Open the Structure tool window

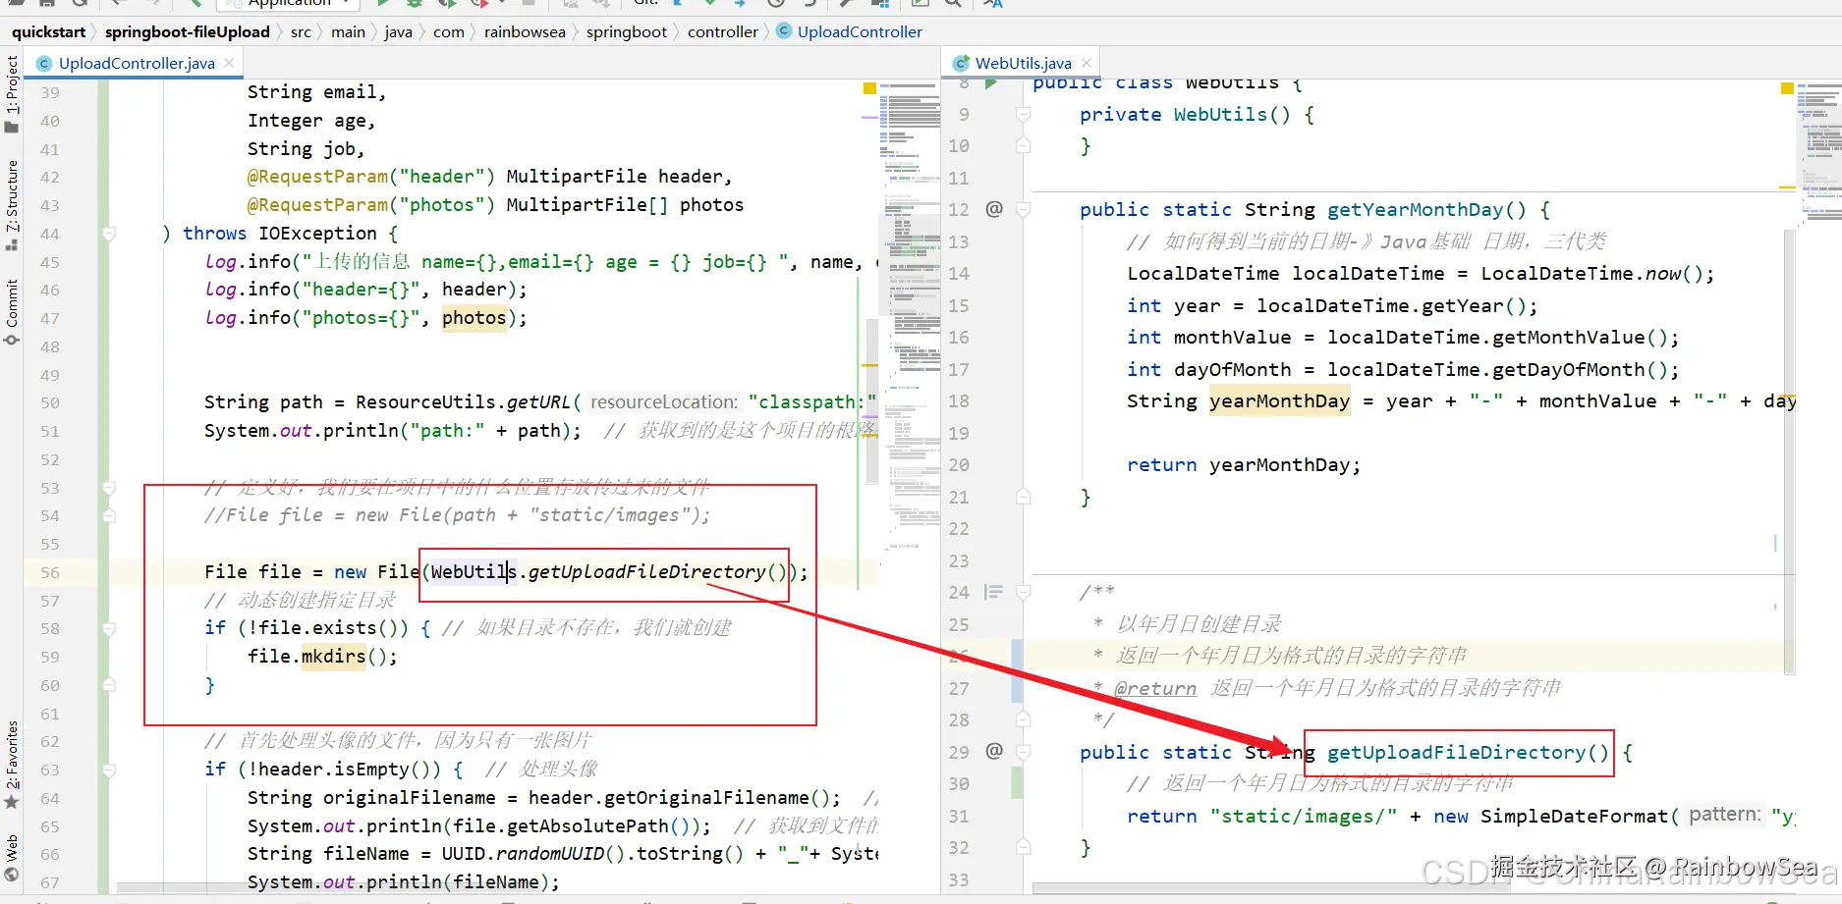coord(12,205)
